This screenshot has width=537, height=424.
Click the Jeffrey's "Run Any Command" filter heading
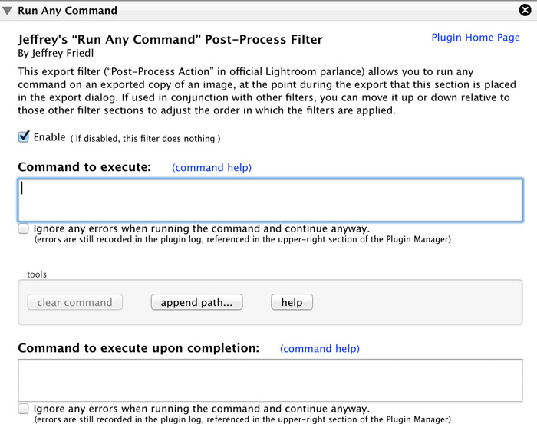(x=170, y=39)
